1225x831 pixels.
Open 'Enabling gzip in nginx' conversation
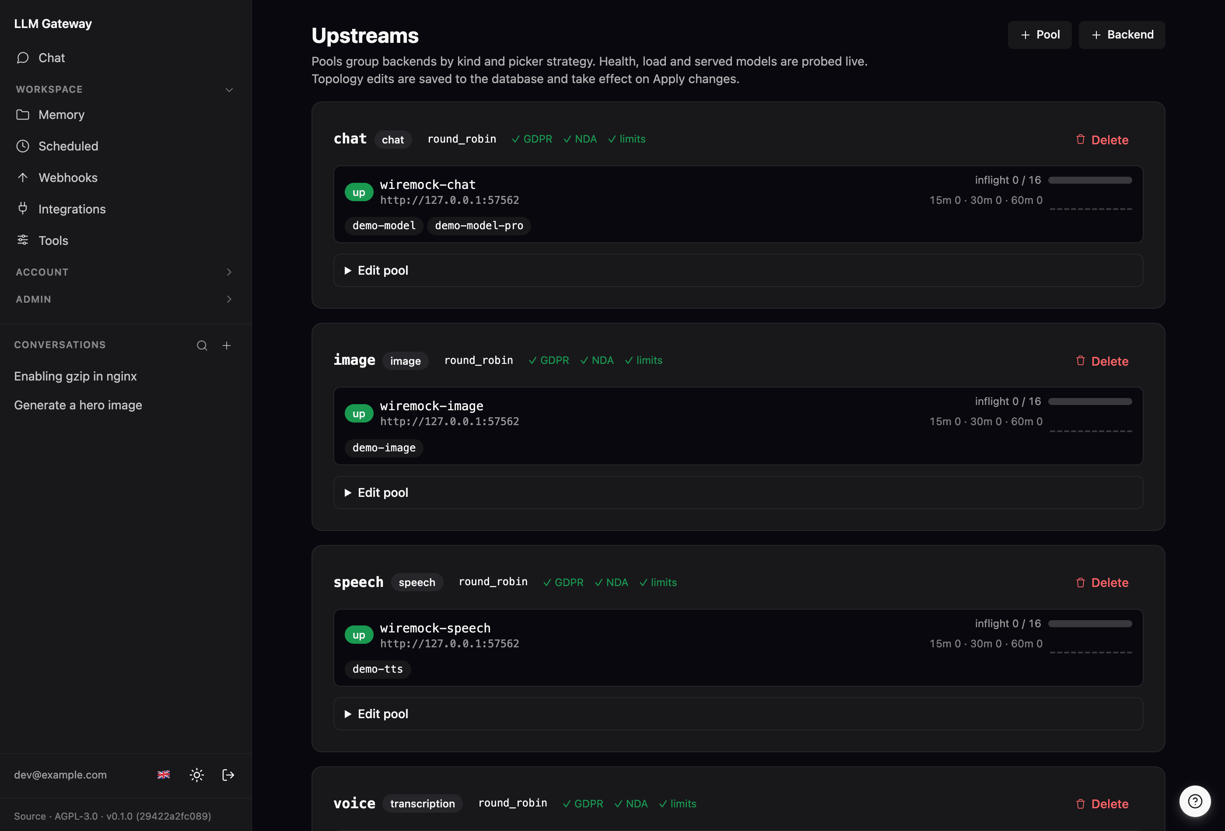[x=75, y=376]
